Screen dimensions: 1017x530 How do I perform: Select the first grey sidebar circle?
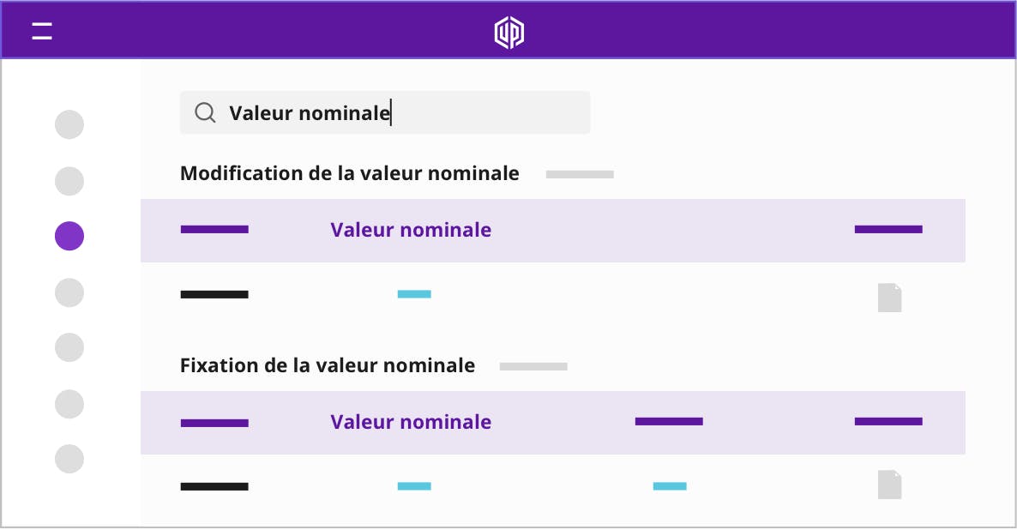69,124
